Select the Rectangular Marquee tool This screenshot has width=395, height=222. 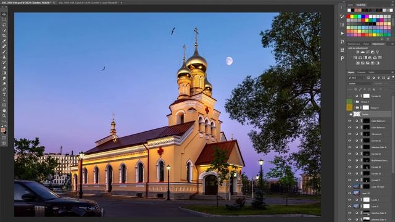pos(4,20)
